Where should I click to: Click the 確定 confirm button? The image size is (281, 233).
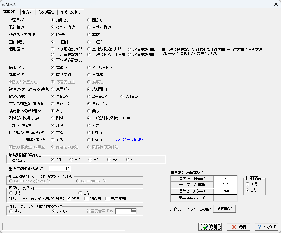(210, 227)
